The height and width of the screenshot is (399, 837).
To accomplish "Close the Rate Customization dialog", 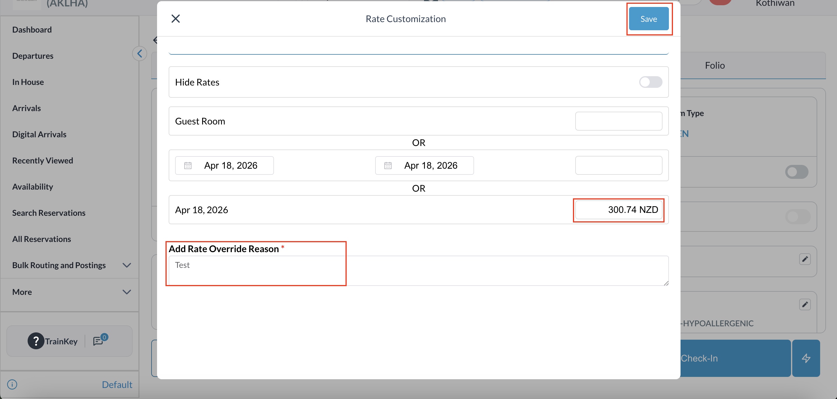I will pyautogui.click(x=175, y=19).
